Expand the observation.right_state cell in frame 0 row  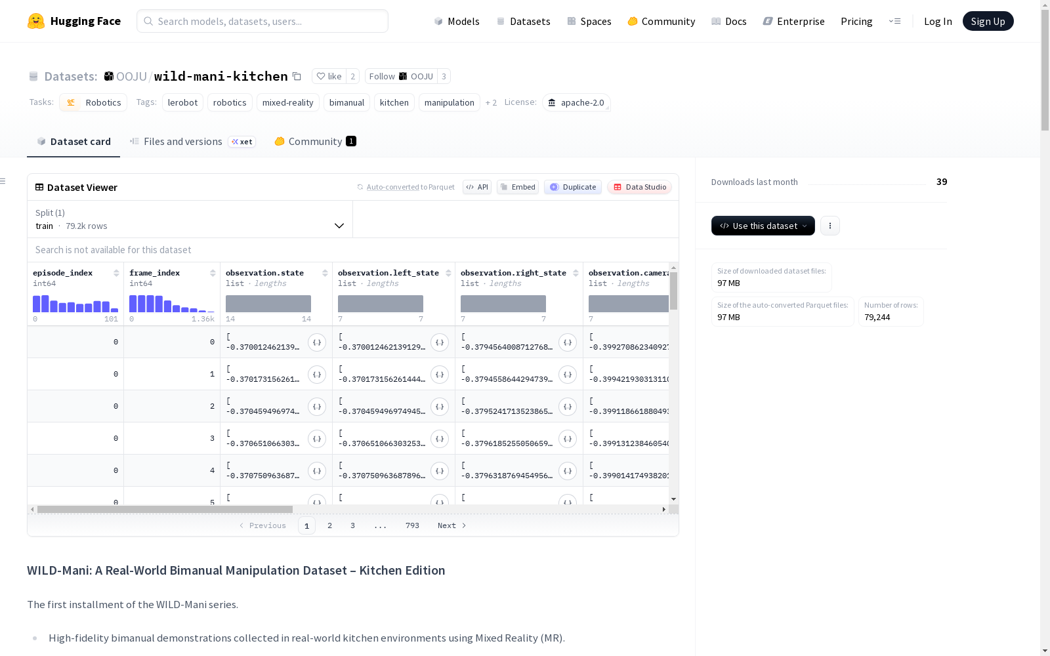pyautogui.click(x=568, y=342)
